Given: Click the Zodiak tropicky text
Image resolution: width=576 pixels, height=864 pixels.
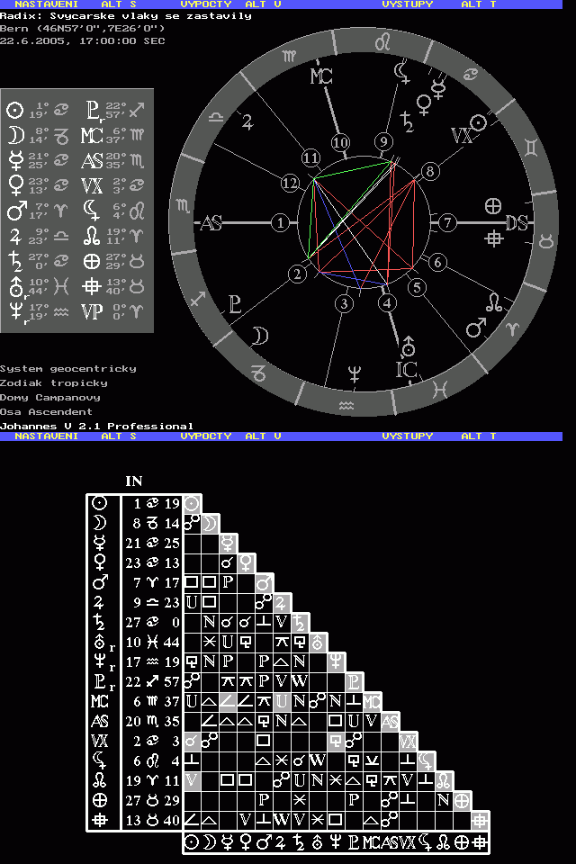Looking at the screenshot, I should 53,382.
